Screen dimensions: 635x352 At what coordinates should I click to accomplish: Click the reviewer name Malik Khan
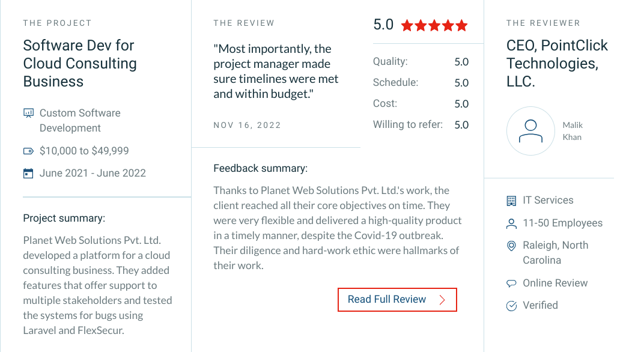click(573, 131)
